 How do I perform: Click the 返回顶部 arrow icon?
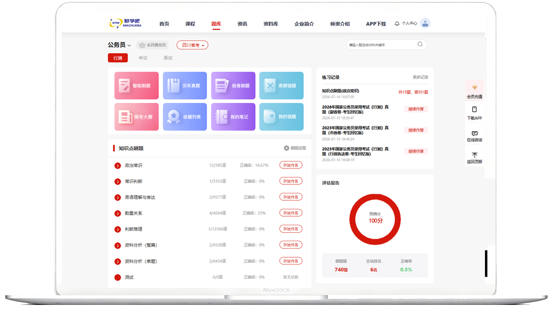[474, 155]
